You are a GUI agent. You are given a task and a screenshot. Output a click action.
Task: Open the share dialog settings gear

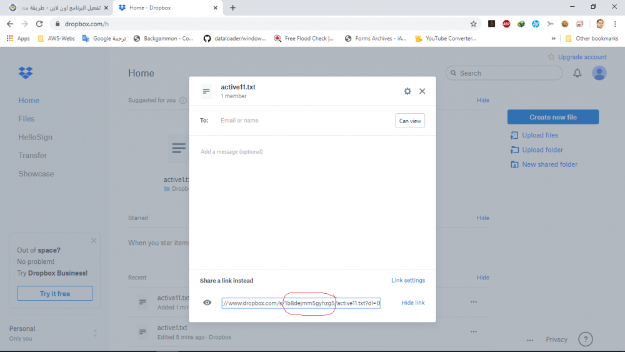tap(407, 91)
